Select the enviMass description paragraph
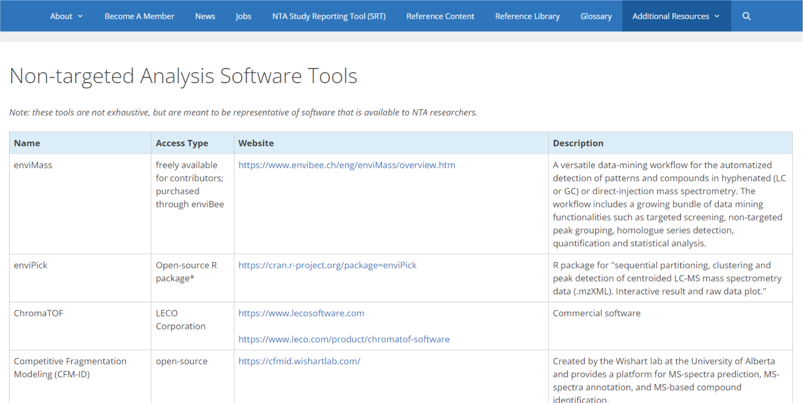 coord(670,204)
